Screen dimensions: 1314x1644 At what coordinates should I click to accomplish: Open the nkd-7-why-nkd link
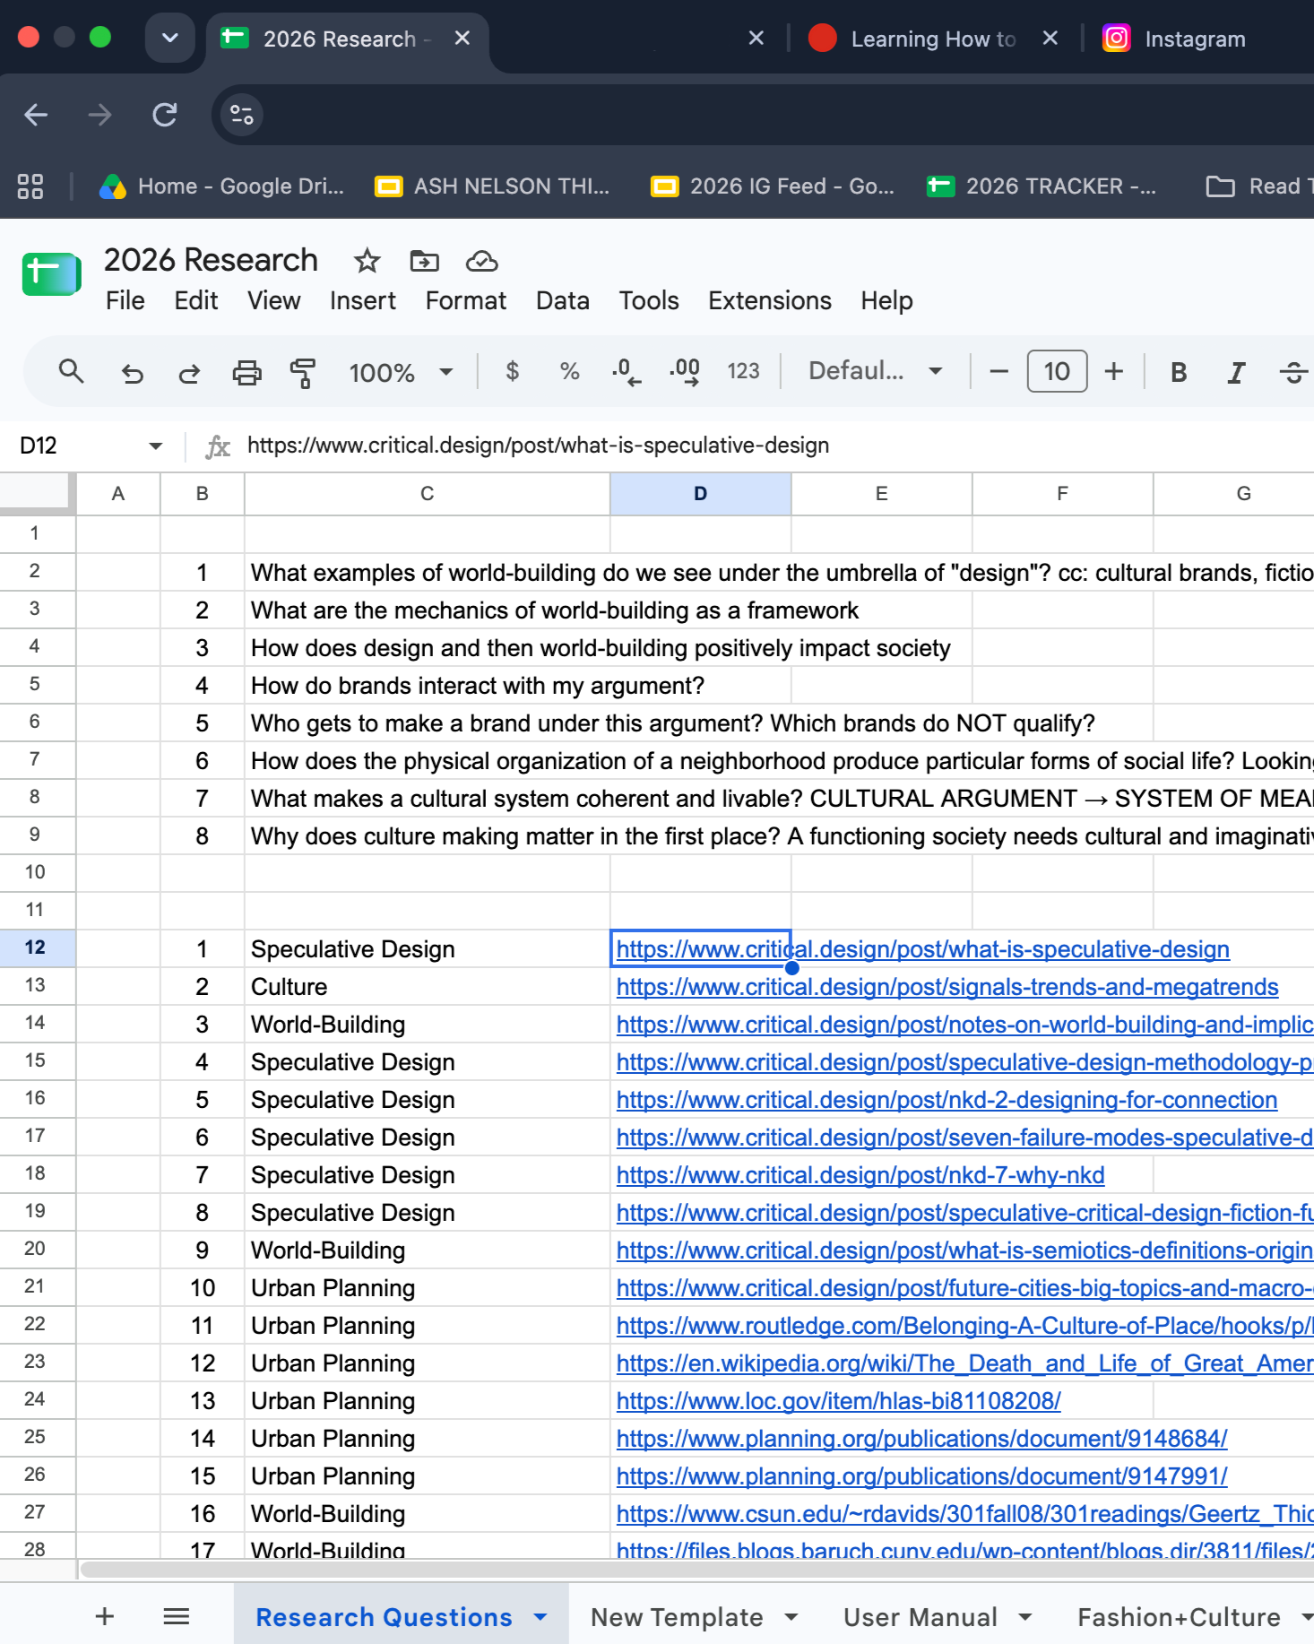coord(860,1174)
